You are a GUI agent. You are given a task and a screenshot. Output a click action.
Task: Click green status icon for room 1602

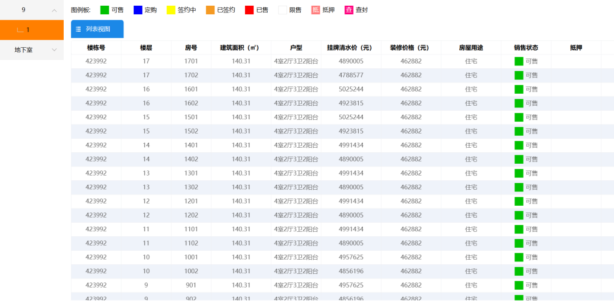click(x=518, y=103)
